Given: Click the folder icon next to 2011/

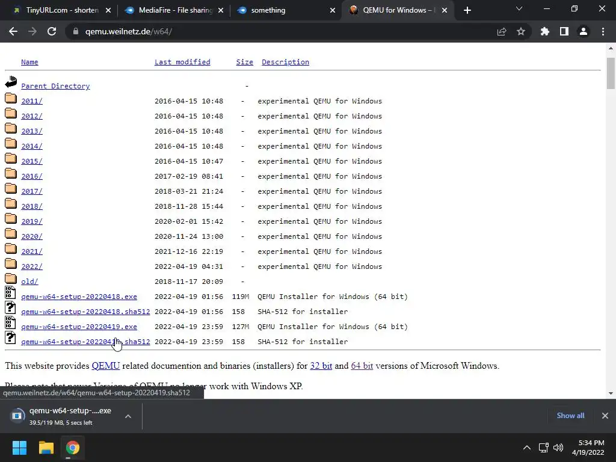Looking at the screenshot, I should 11,98.
